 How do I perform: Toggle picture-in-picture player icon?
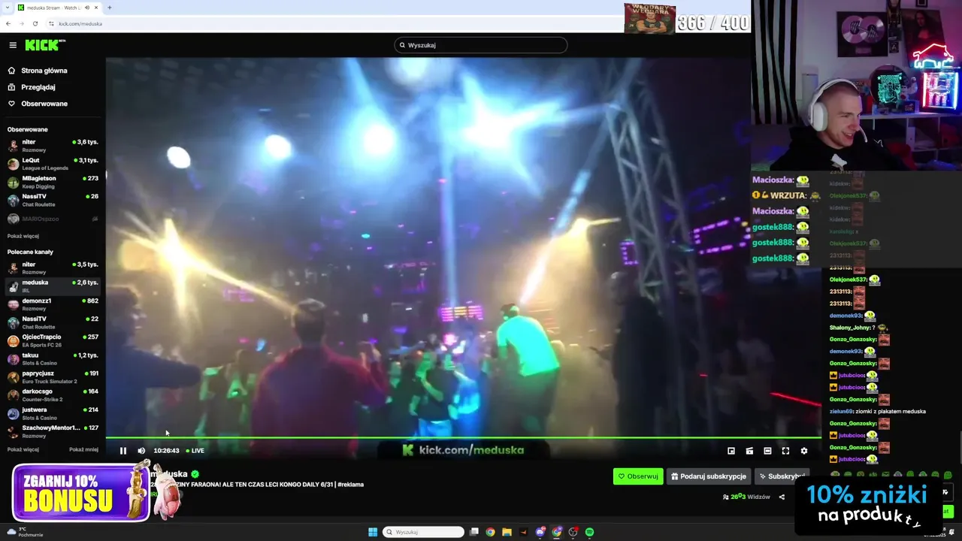731,451
